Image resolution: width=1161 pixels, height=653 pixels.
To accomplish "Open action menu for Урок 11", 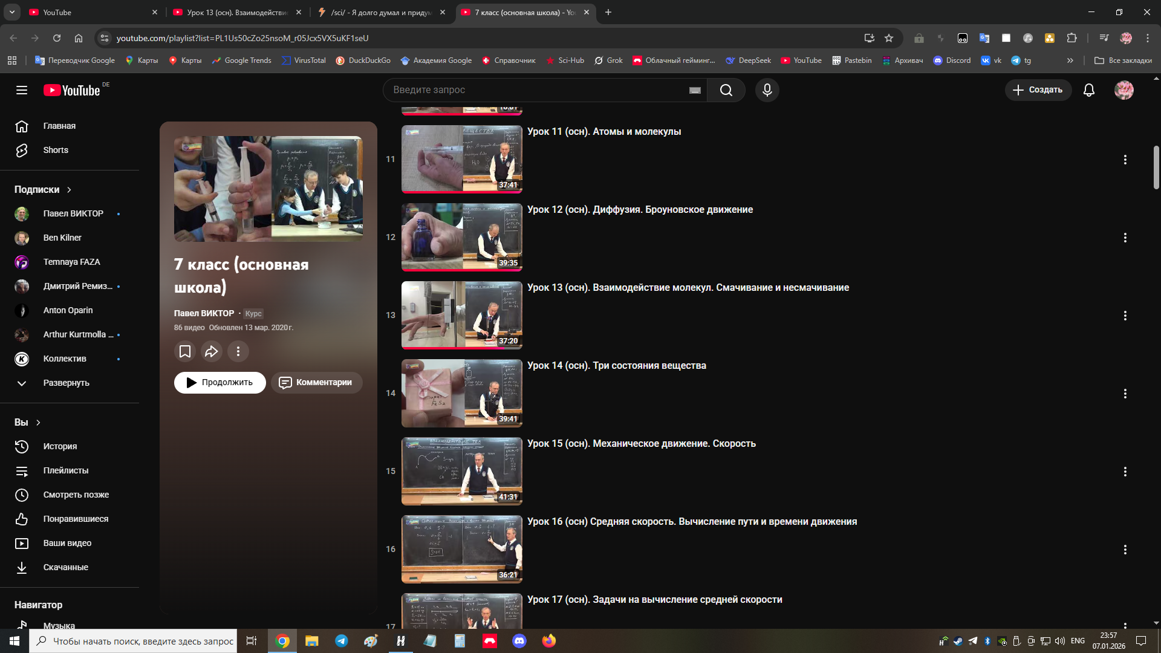I will (x=1125, y=160).
